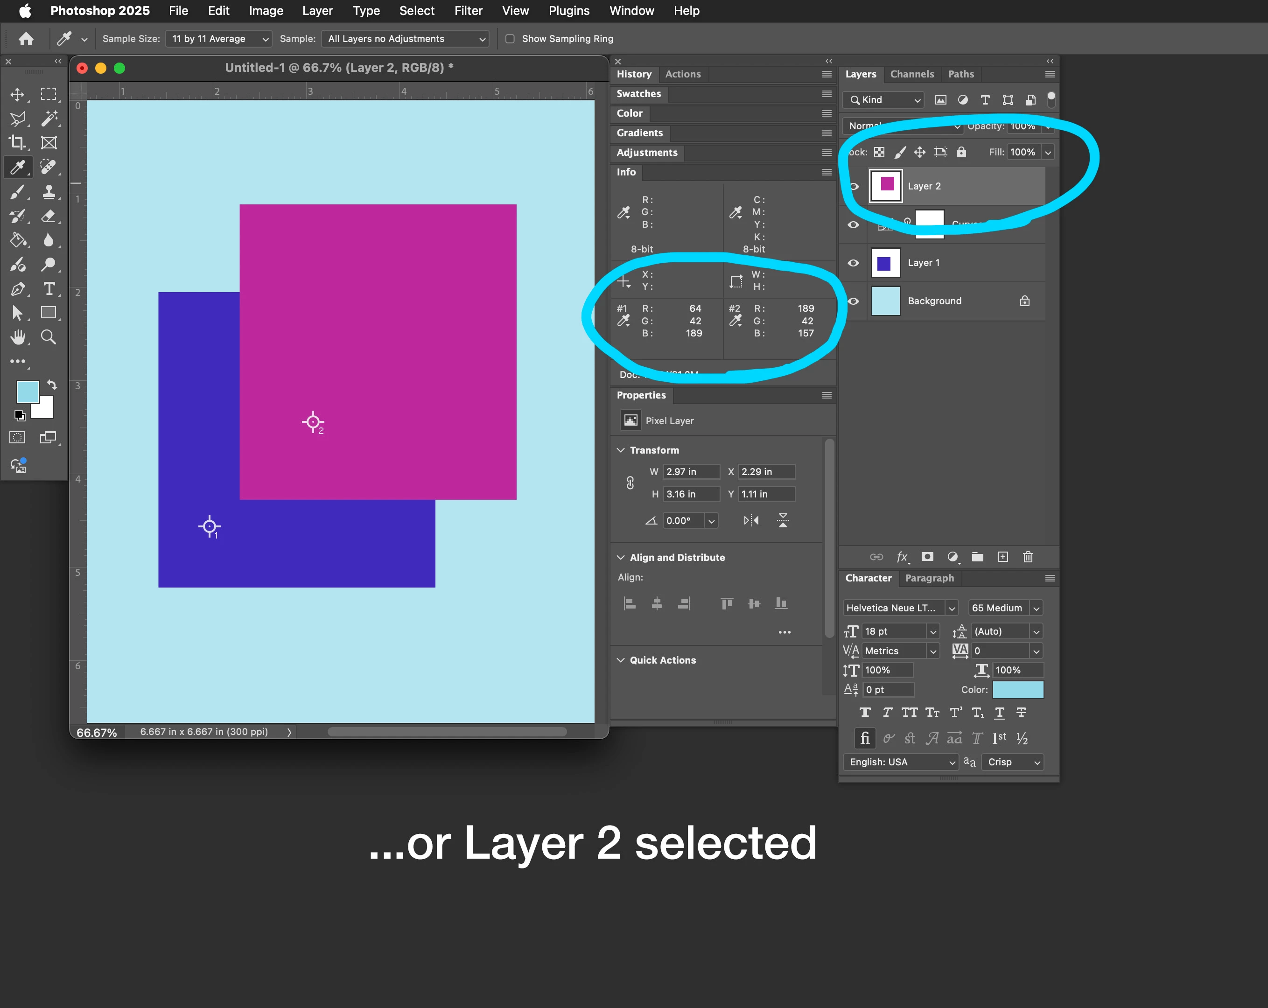This screenshot has height=1008, width=1268.
Task: Select the Move tool
Action: coord(17,95)
